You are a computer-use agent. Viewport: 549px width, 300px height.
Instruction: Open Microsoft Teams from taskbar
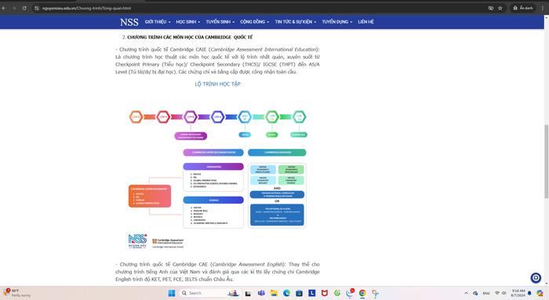261,293
